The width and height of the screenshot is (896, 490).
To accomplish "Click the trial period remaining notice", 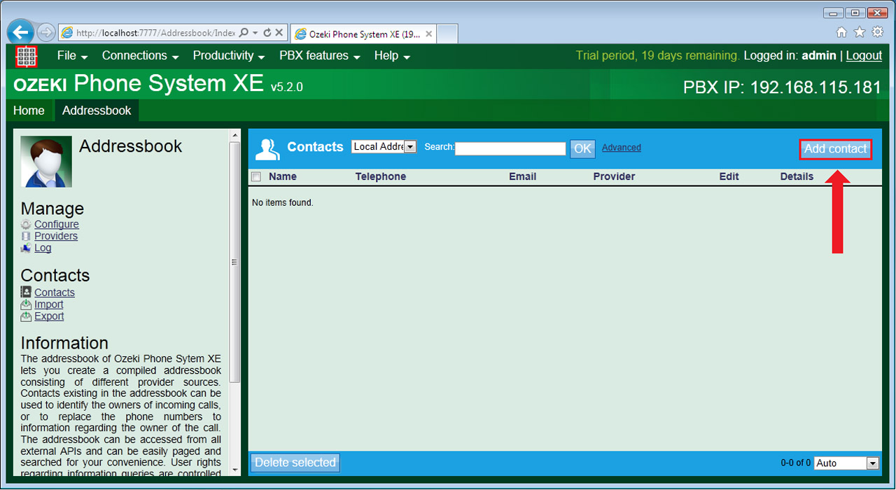I will (658, 56).
